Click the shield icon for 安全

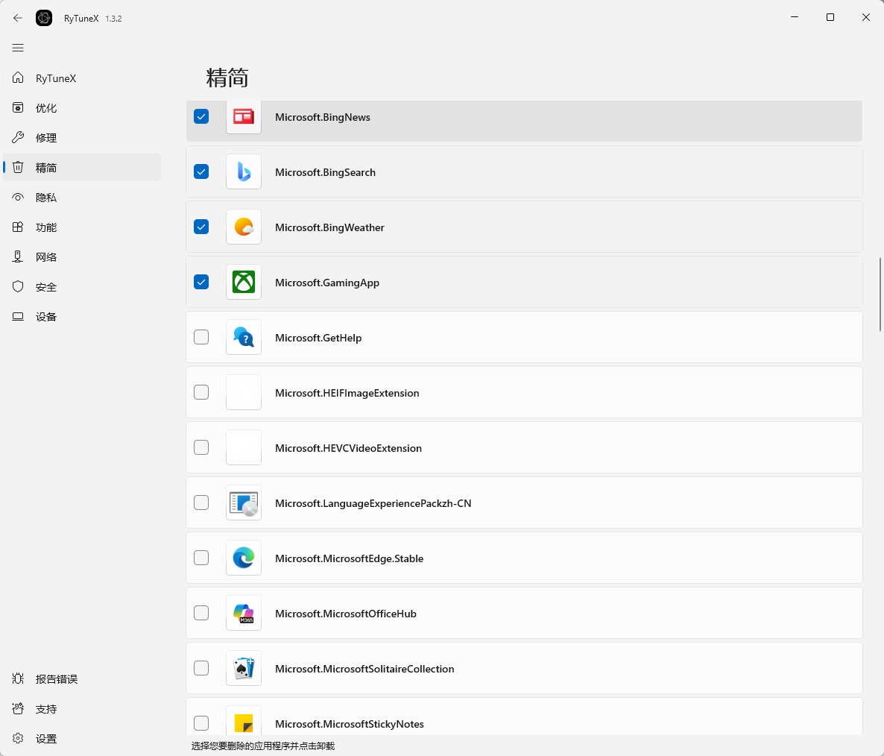click(x=18, y=287)
